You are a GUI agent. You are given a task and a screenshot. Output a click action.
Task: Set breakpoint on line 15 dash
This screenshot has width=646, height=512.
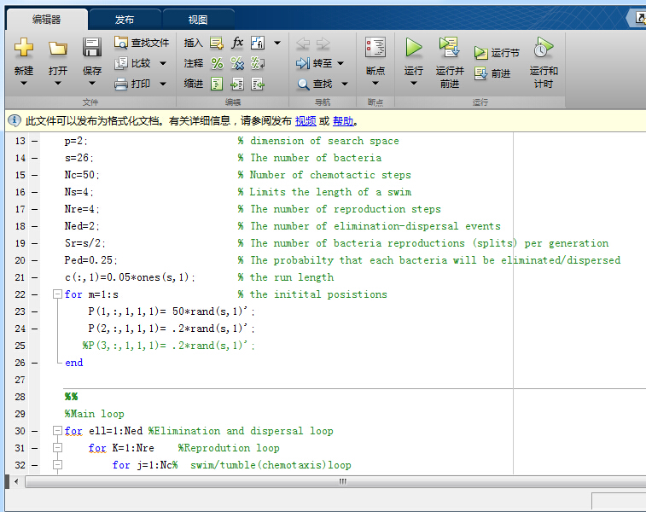point(35,175)
